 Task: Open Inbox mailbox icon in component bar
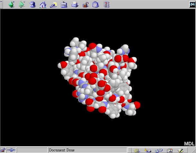(148, 150)
